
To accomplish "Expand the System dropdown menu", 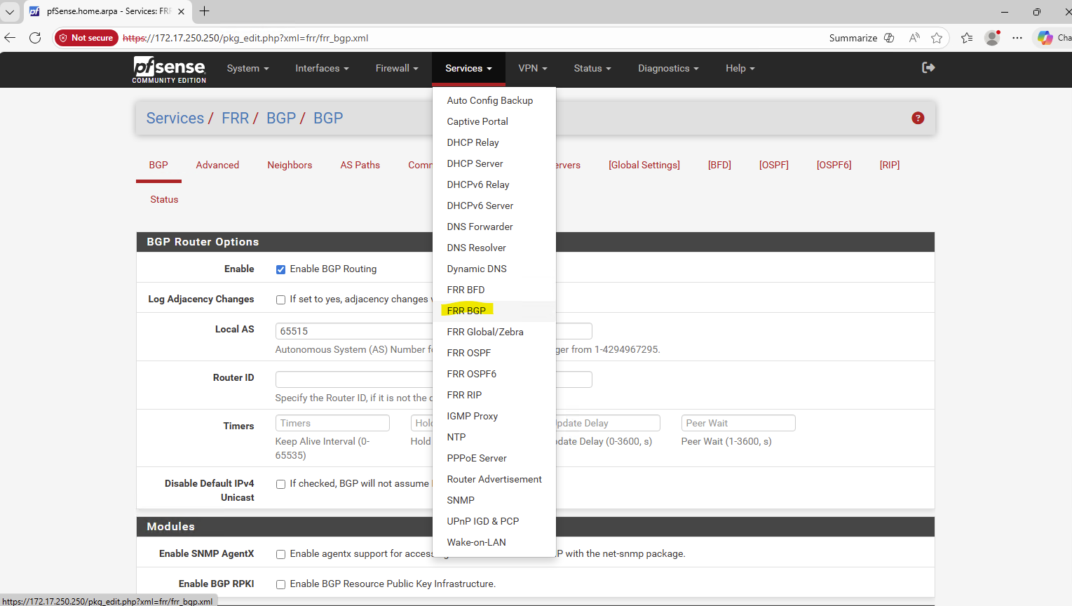I will tap(247, 68).
